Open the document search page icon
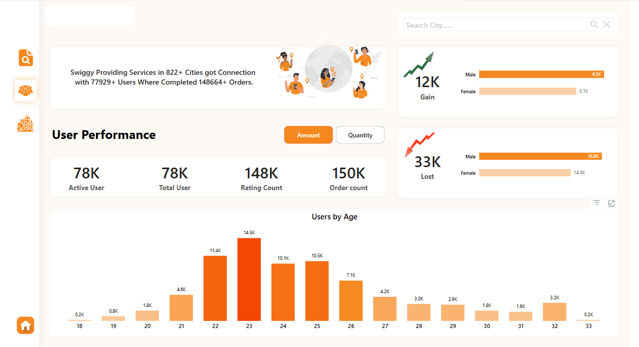 [26, 58]
